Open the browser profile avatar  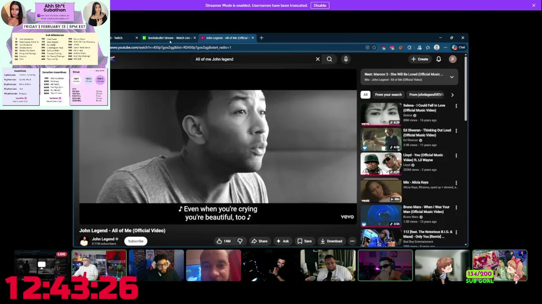click(437, 47)
